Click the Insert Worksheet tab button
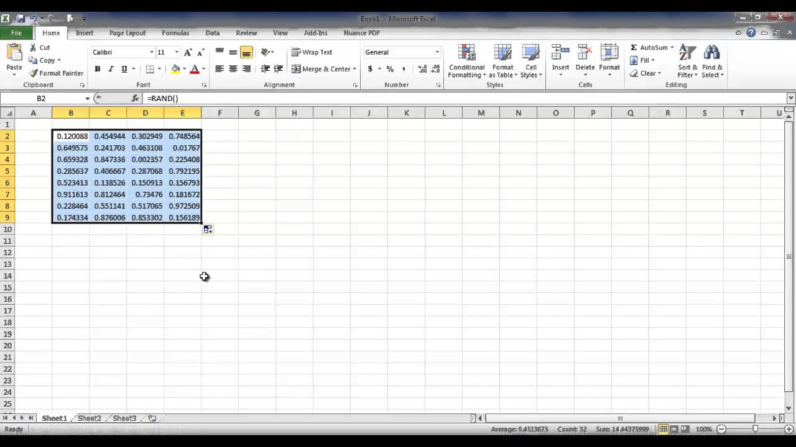The width and height of the screenshot is (796, 447). point(152,418)
